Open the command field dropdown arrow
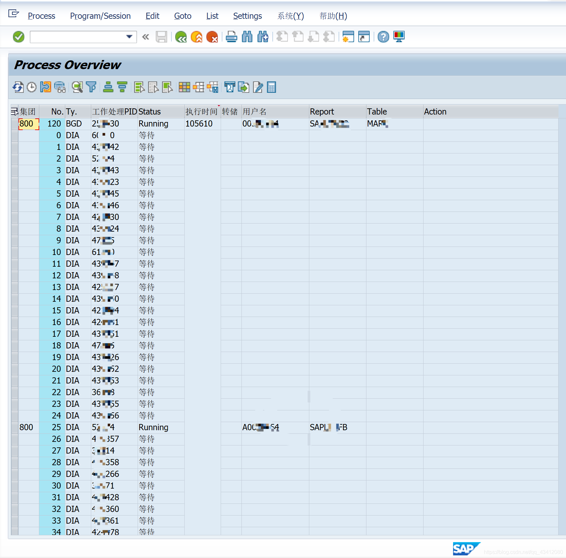The width and height of the screenshot is (566, 558). (x=129, y=37)
